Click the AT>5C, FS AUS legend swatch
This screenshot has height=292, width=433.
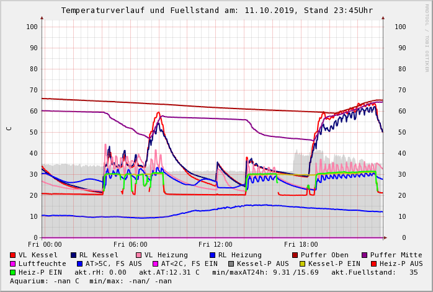tap(80, 263)
